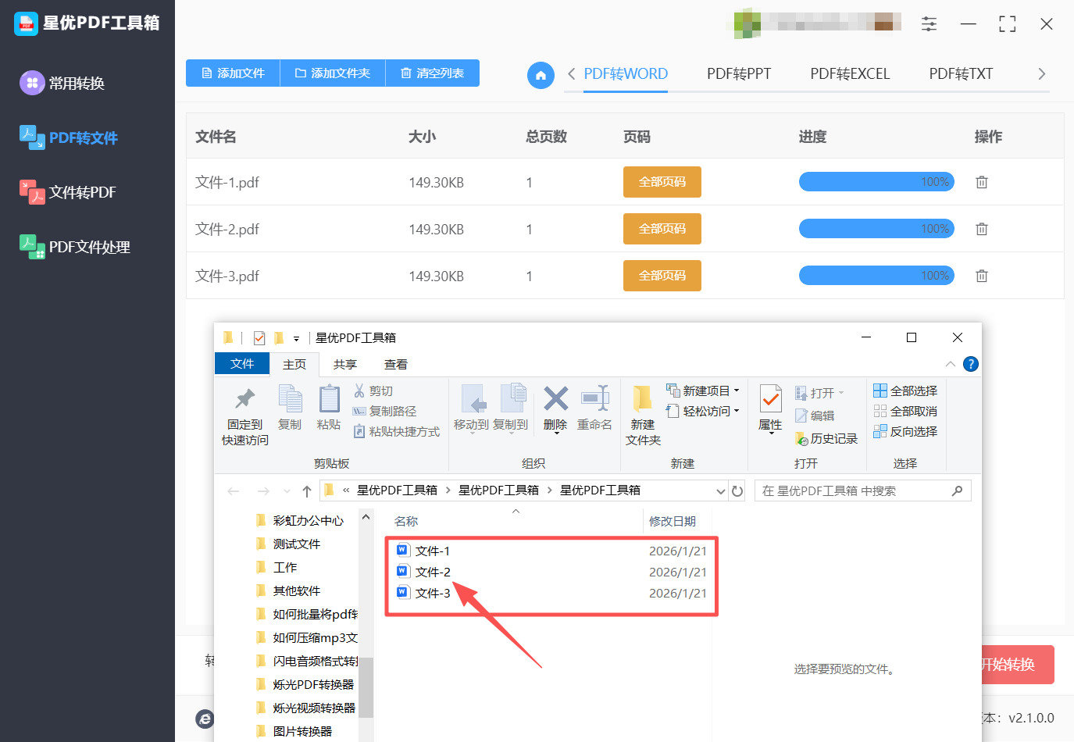The width and height of the screenshot is (1074, 742).
Task: Click the Explorer help question mark icon
Action: [x=971, y=364]
